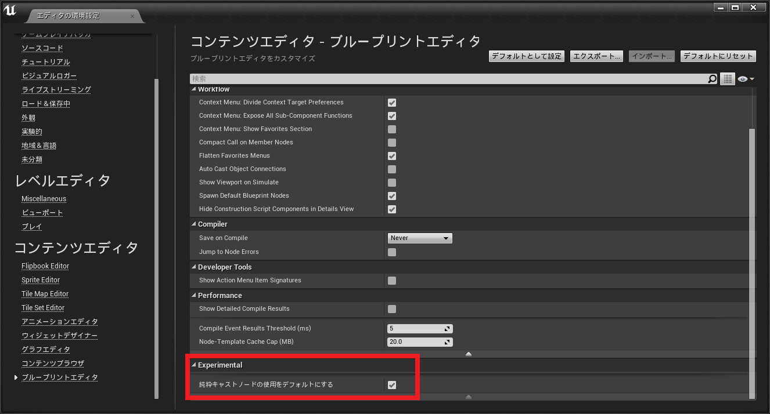Focus the 検索 search field
Screen dimensions: 770x414
[x=448, y=79]
